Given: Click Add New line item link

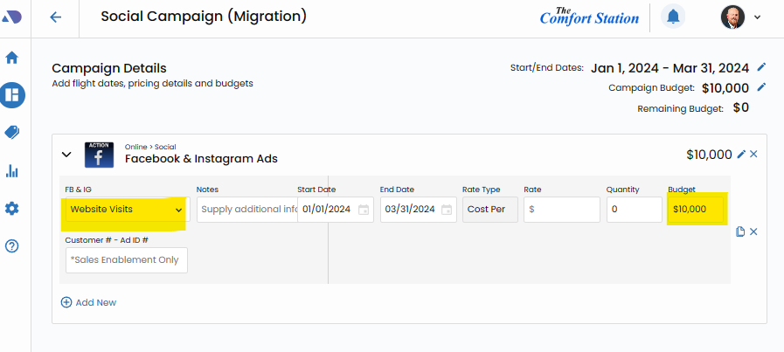Looking at the screenshot, I should [x=88, y=302].
